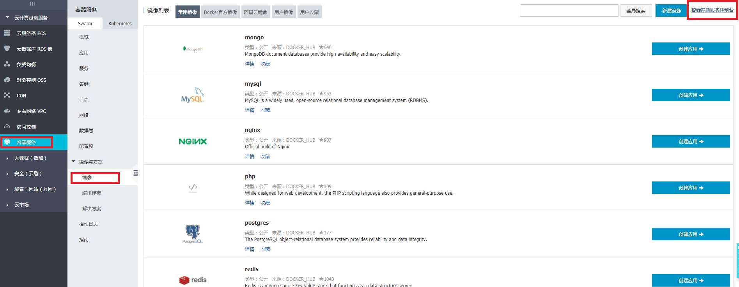
Task: Open 详情 link for mysql
Action: tap(250, 110)
